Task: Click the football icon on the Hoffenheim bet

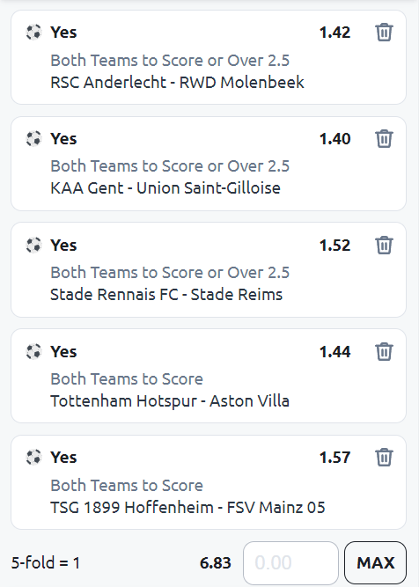Action: 33,458
